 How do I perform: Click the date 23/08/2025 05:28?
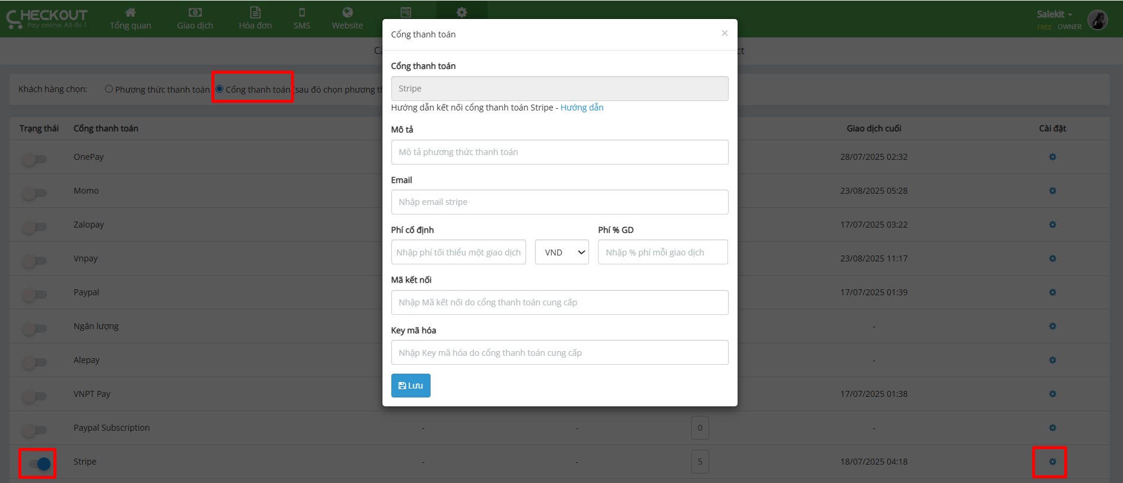[x=874, y=191]
